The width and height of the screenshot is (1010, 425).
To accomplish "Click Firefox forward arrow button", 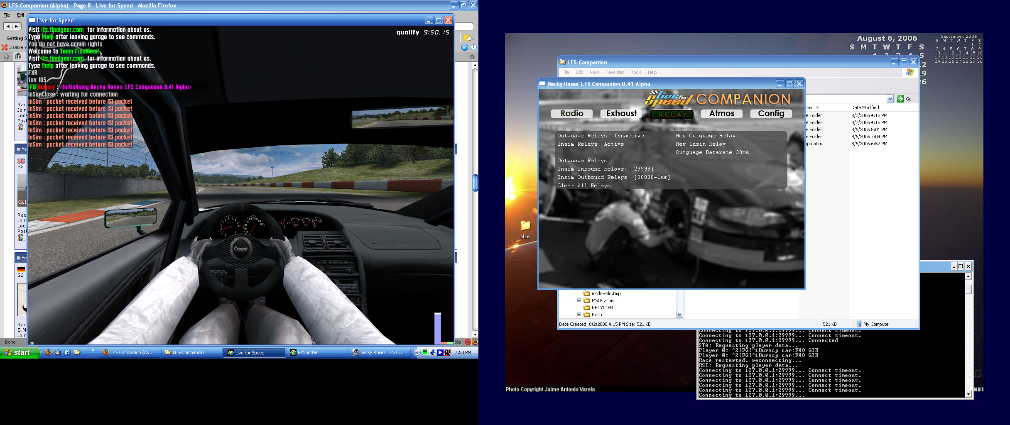I will click(x=17, y=26).
